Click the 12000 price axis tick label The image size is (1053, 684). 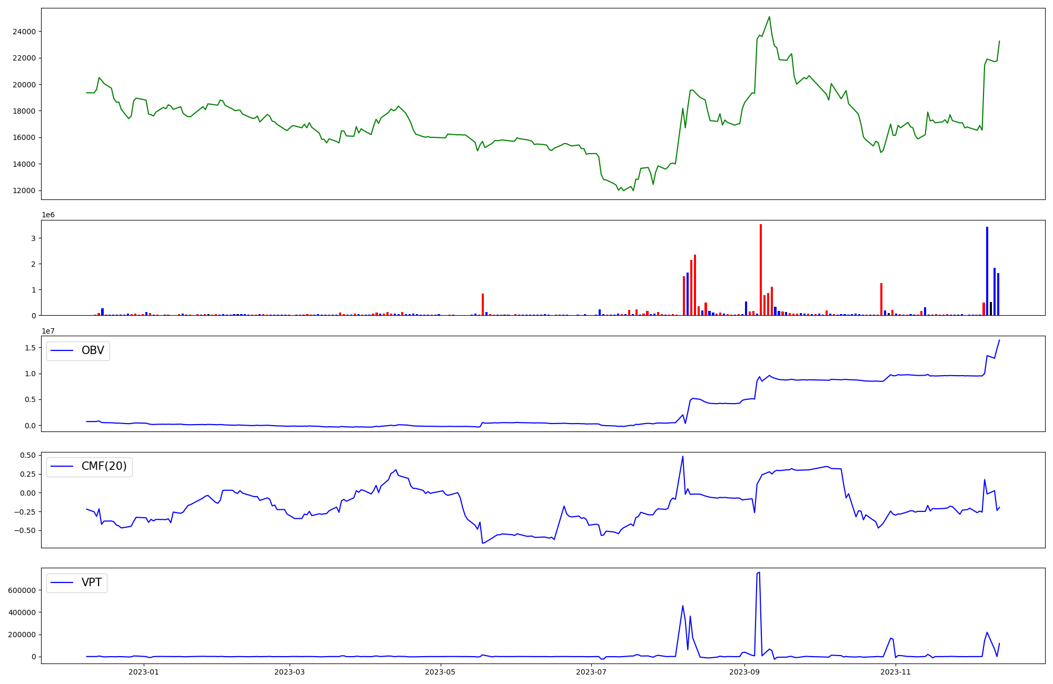tap(24, 190)
